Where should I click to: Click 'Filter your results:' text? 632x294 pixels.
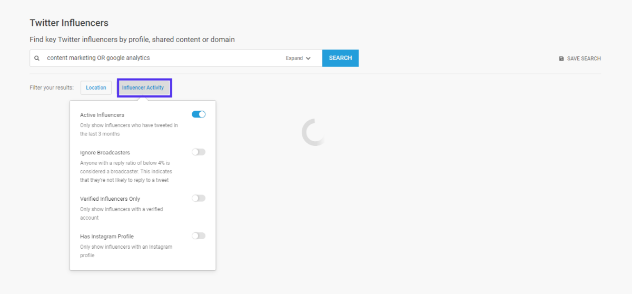coord(52,87)
